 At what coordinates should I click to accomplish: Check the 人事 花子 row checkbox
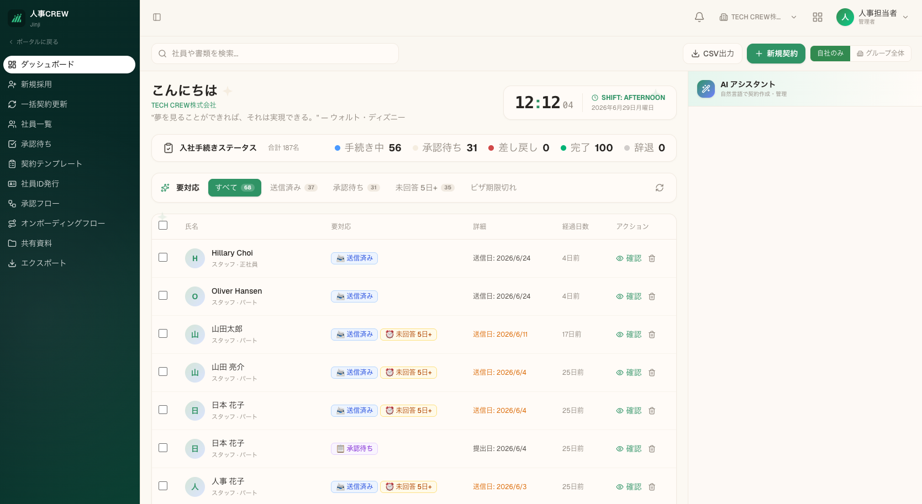coord(163,486)
